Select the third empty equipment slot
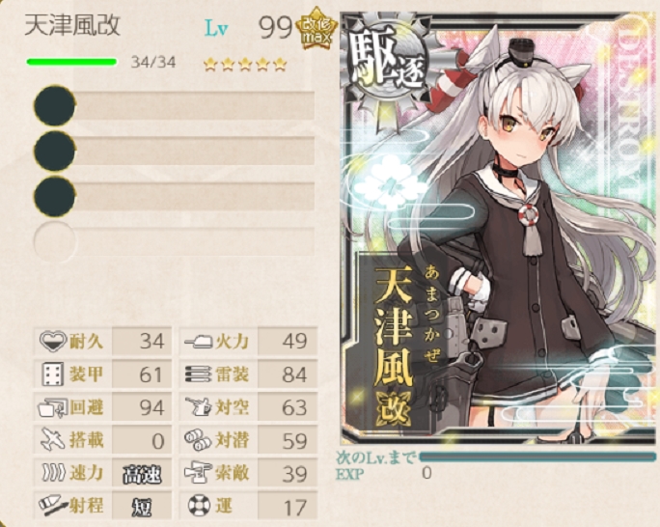Viewport: 660px width, 527px height. pyautogui.click(x=174, y=196)
